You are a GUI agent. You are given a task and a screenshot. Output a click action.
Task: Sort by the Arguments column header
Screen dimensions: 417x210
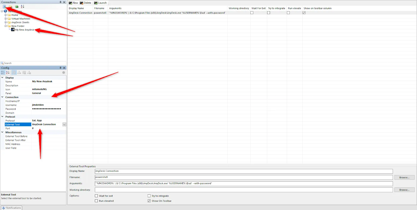115,8
